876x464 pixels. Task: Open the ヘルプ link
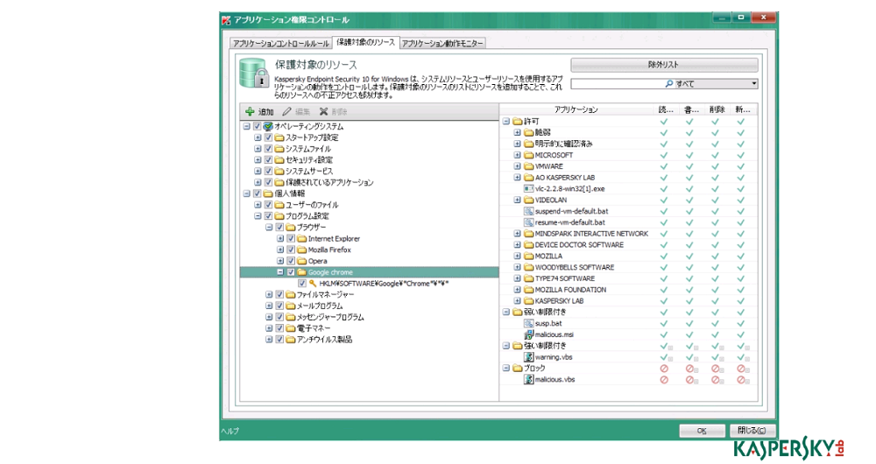(230, 431)
